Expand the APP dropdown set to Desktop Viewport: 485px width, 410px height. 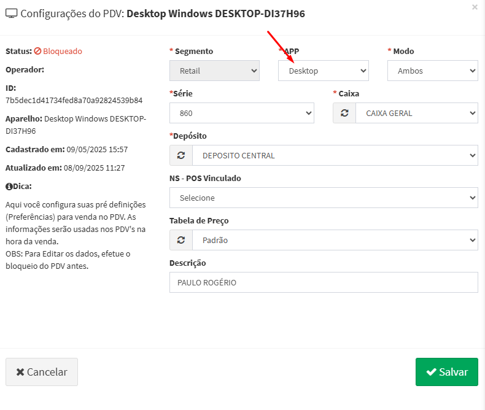323,71
